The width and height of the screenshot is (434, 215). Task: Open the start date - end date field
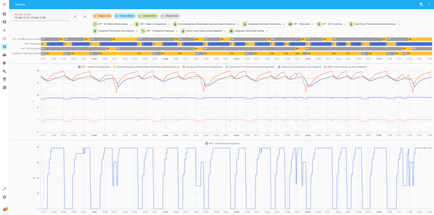(x=41, y=16)
